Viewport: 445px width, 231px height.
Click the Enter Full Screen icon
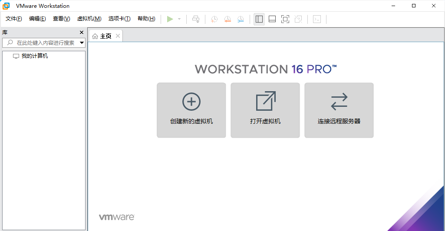click(285, 19)
